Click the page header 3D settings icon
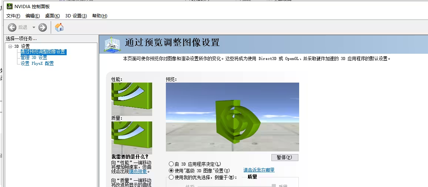 pyautogui.click(x=113, y=44)
